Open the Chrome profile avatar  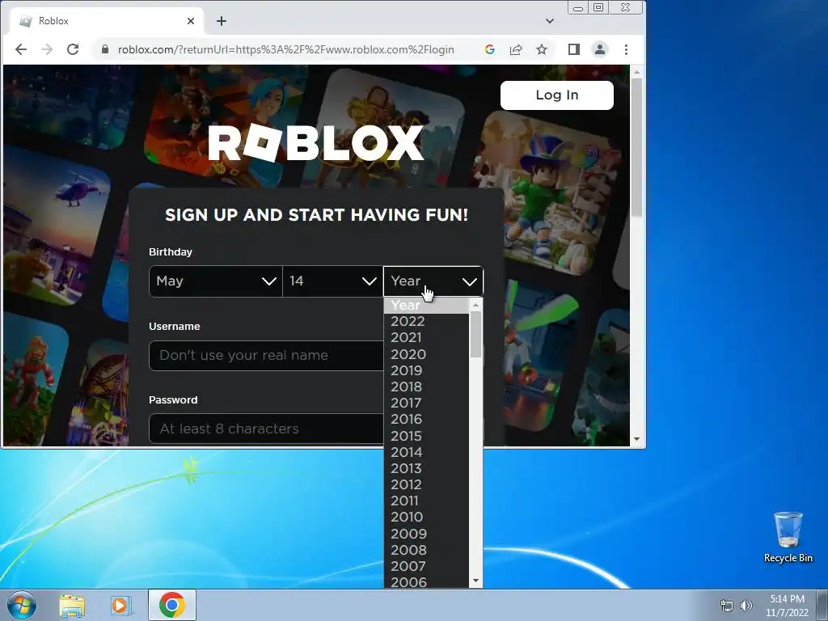coord(600,49)
